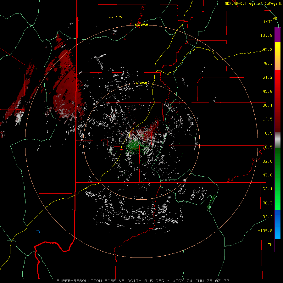Click the 45.6 velocity scale value

[268, 91]
